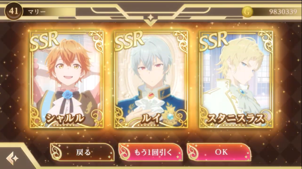The height and width of the screenshot is (169, 302).
Task: Select もう1回引く to draw again
Action: [x=151, y=152]
